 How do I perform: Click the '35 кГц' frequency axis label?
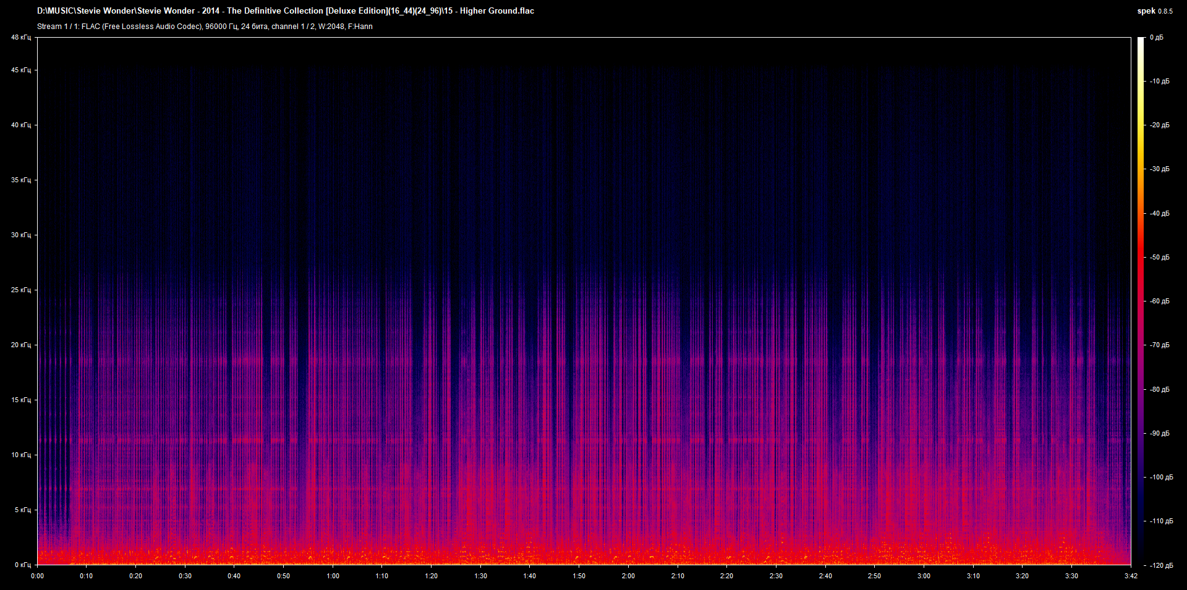pos(21,180)
